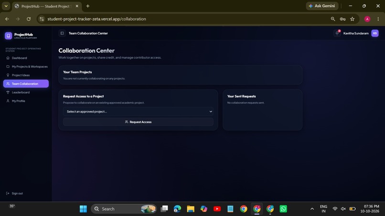Open the zoom magnifier icon in address bar
Viewport: 385px width, 216px height.
[333, 19]
